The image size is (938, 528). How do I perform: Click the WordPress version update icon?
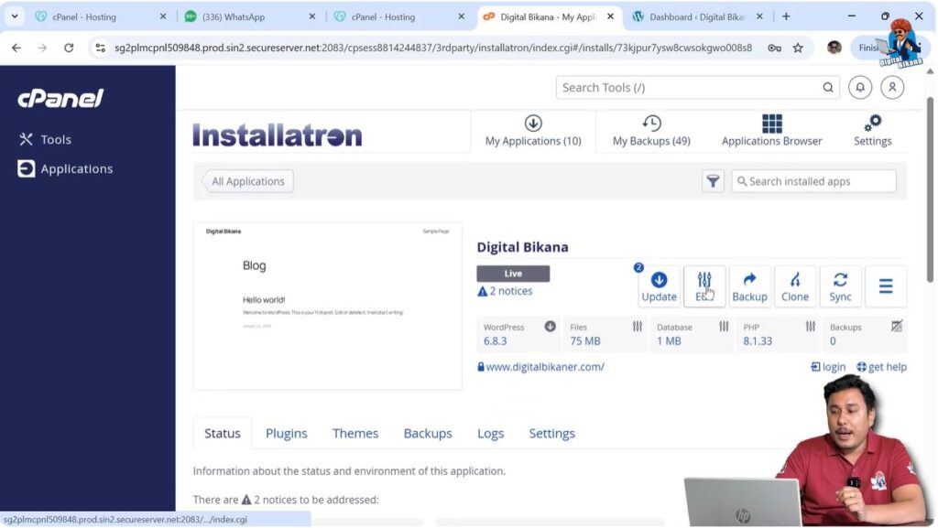[550, 326]
